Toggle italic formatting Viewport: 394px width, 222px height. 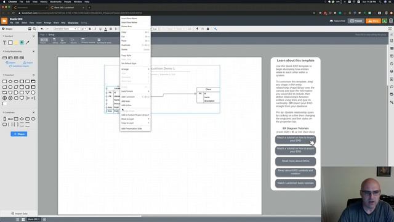click(95, 29)
